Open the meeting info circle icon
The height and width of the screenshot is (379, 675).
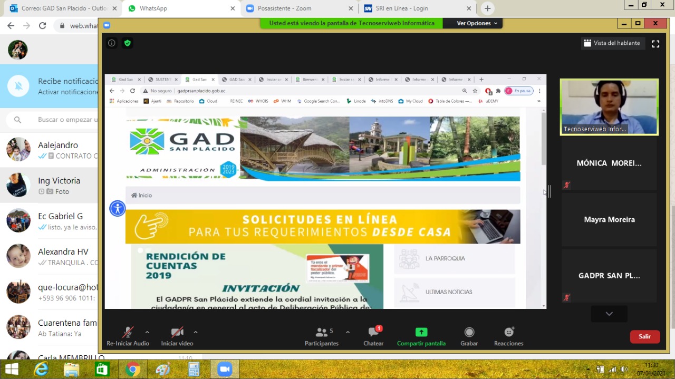pyautogui.click(x=112, y=43)
